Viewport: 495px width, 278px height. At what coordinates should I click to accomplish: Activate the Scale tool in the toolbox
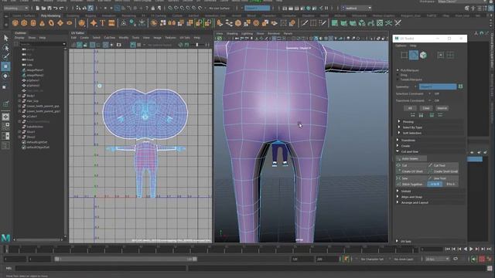[x=5, y=87]
